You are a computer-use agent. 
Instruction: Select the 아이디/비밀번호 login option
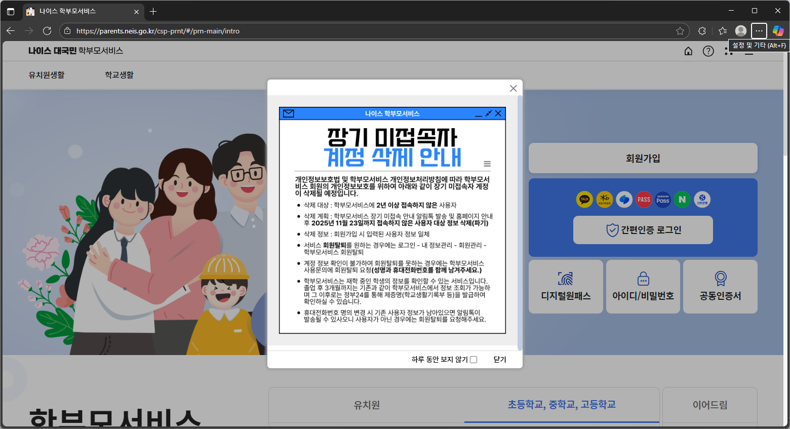[x=643, y=287]
